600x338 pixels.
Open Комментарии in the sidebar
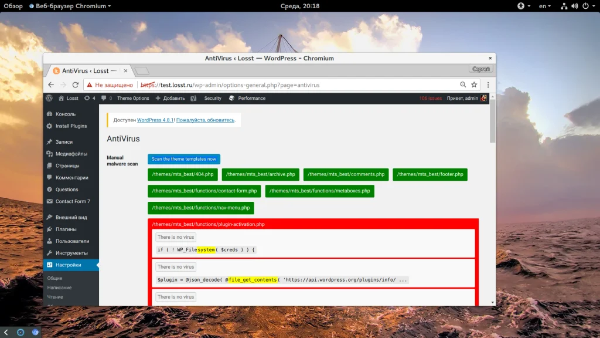[x=71, y=177]
